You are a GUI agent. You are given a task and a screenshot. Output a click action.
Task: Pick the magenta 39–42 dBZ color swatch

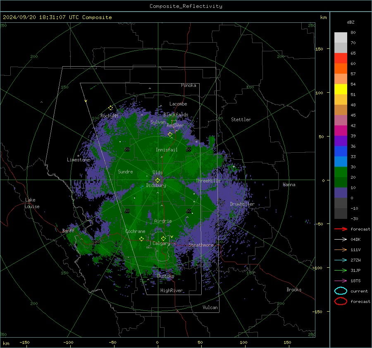pos(341,131)
